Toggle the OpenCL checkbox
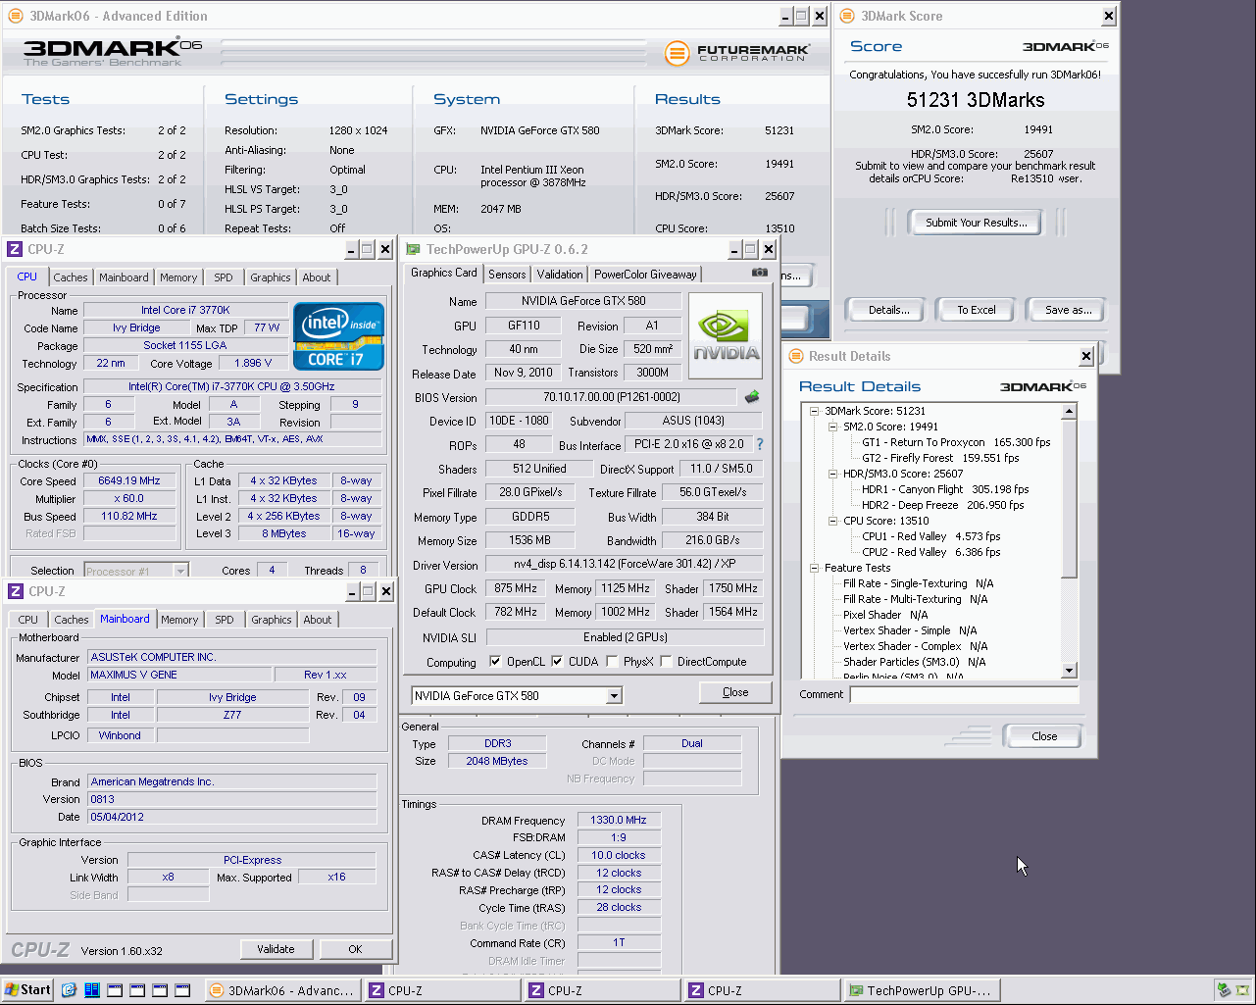1256x1005 pixels. coord(495,662)
